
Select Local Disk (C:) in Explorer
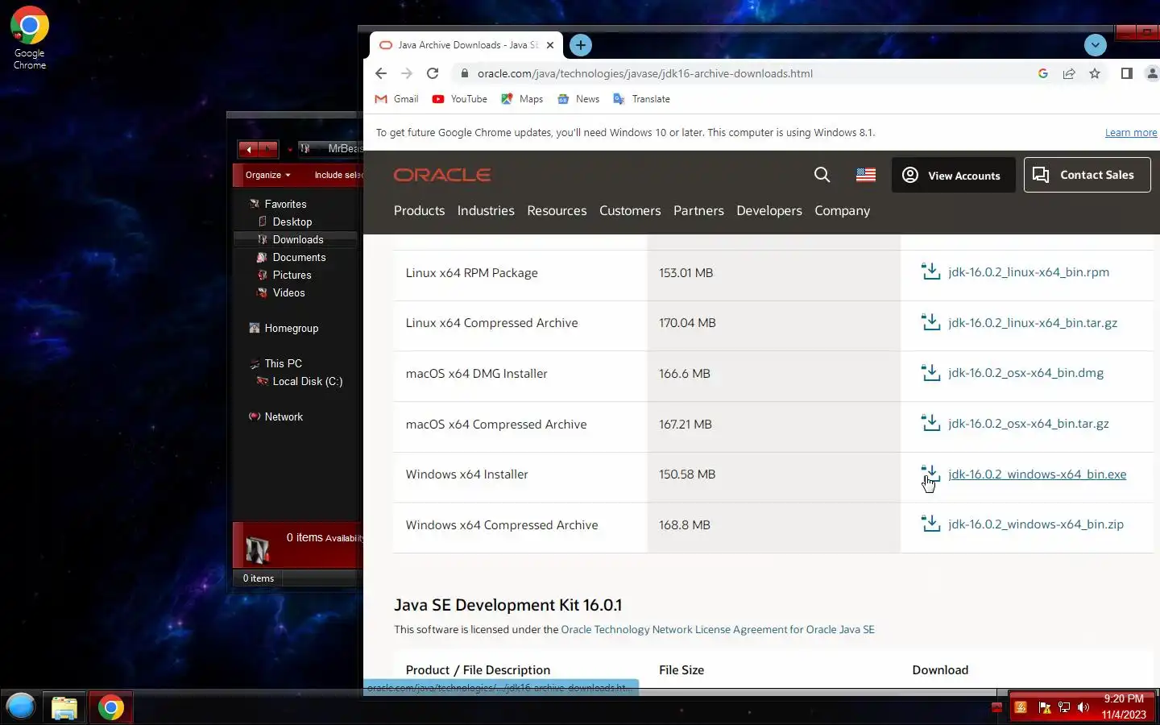pos(299,382)
